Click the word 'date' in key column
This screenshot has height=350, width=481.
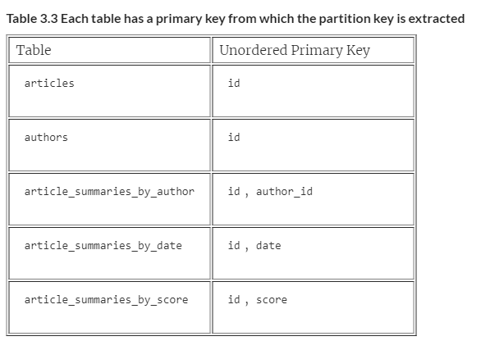tap(268, 246)
